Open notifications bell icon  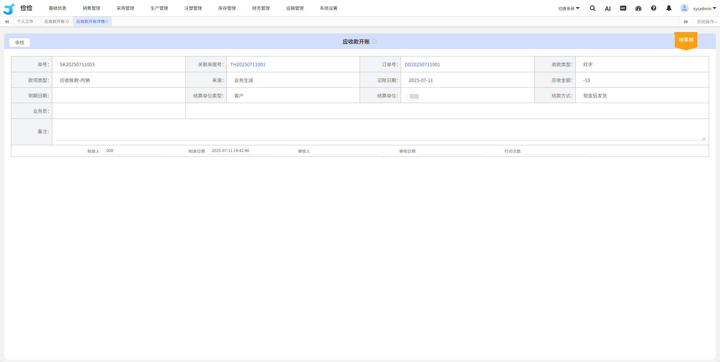pyautogui.click(x=669, y=8)
